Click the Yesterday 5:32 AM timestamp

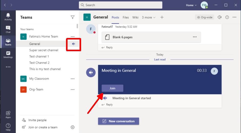click(x=126, y=27)
